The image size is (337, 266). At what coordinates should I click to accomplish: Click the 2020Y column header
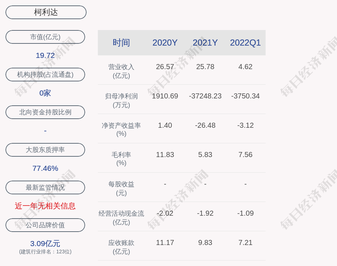[165, 43]
